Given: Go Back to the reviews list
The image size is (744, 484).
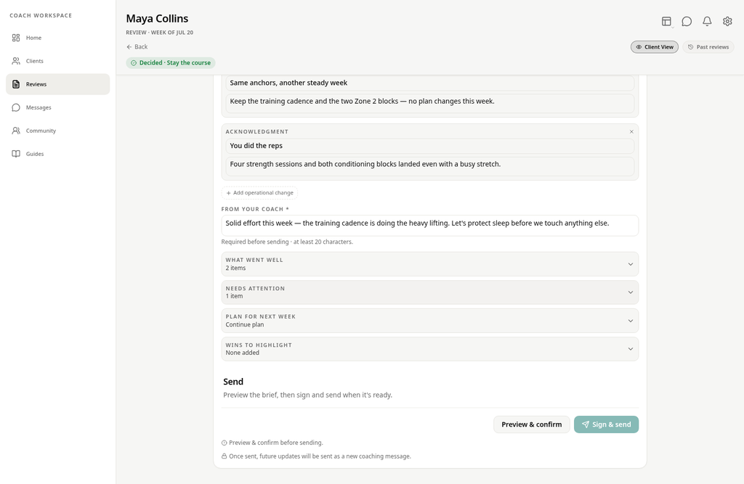Looking at the screenshot, I should [137, 46].
